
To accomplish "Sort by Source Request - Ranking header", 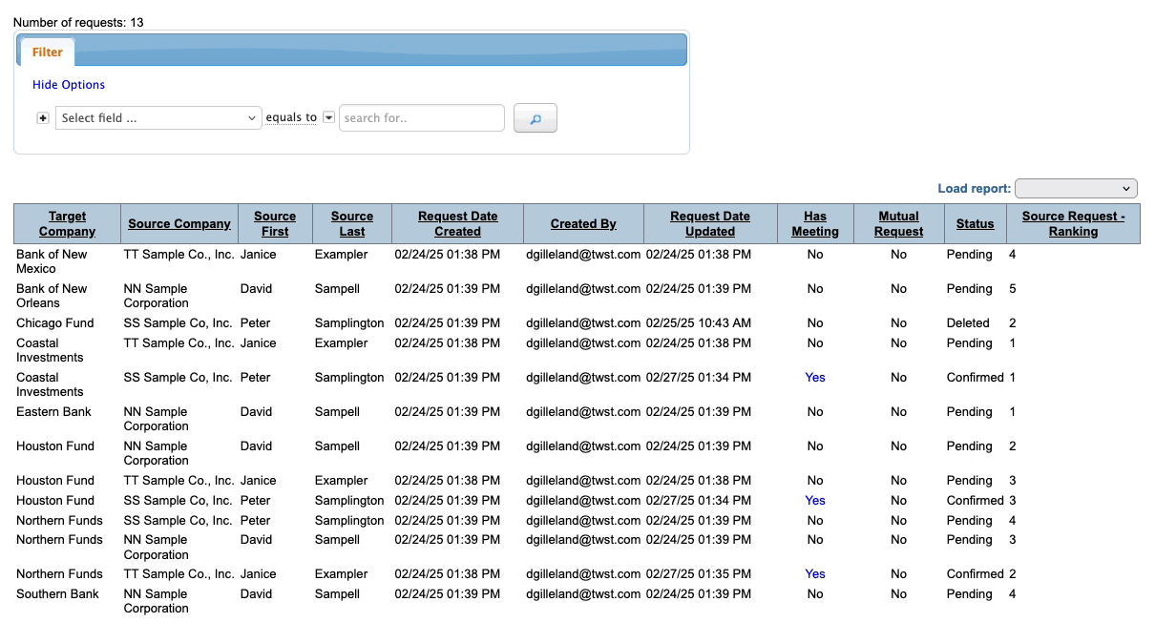I will coord(1073,224).
